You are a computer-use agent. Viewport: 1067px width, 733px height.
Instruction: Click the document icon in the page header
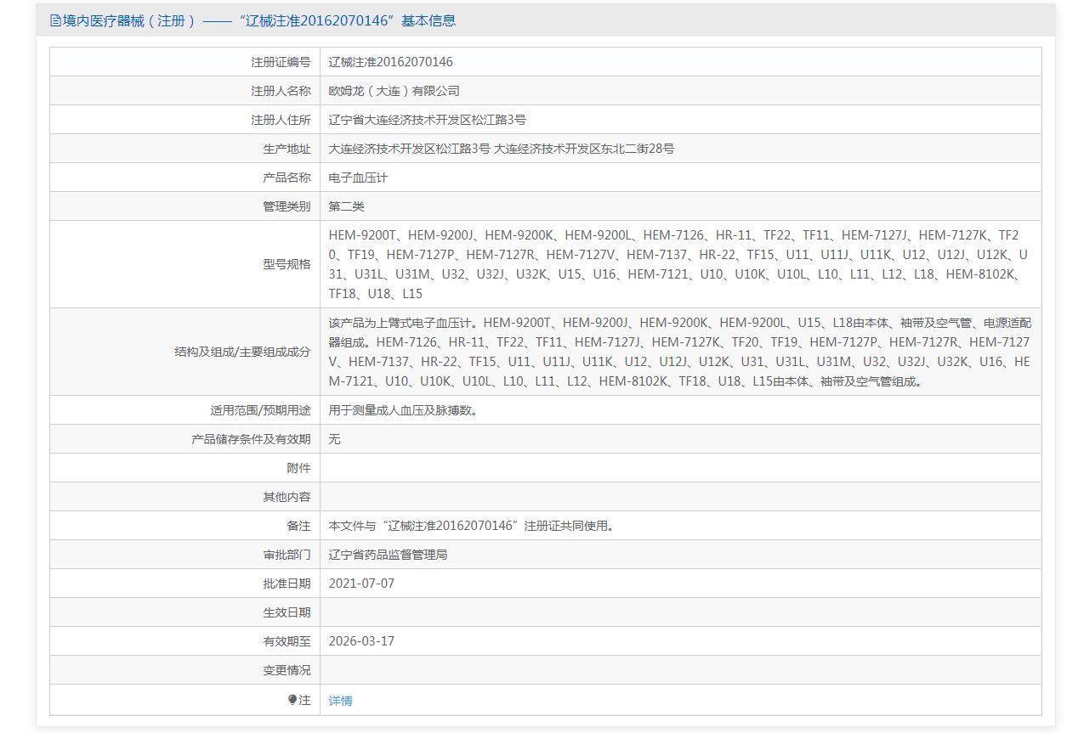[x=56, y=20]
